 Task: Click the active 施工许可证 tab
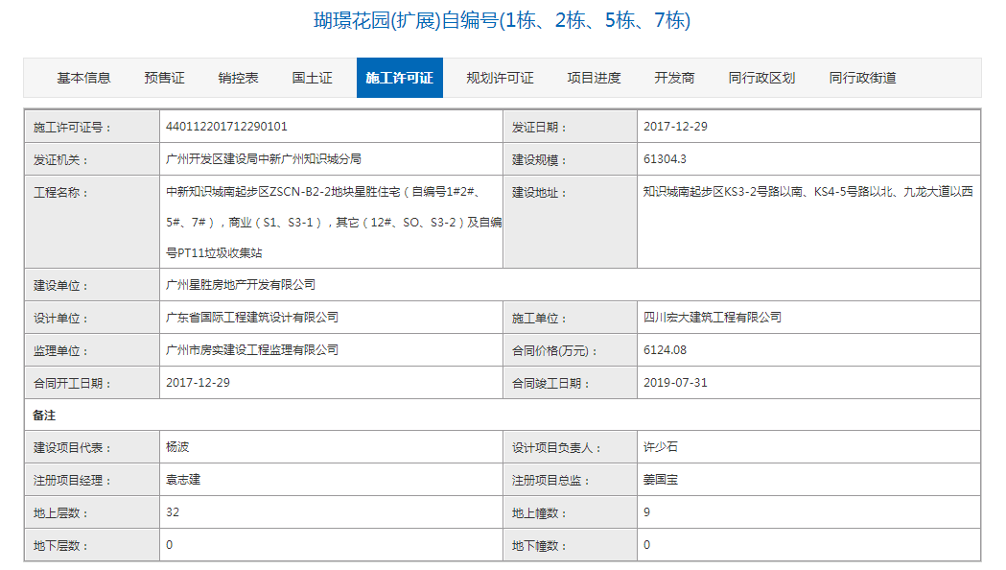click(x=399, y=78)
